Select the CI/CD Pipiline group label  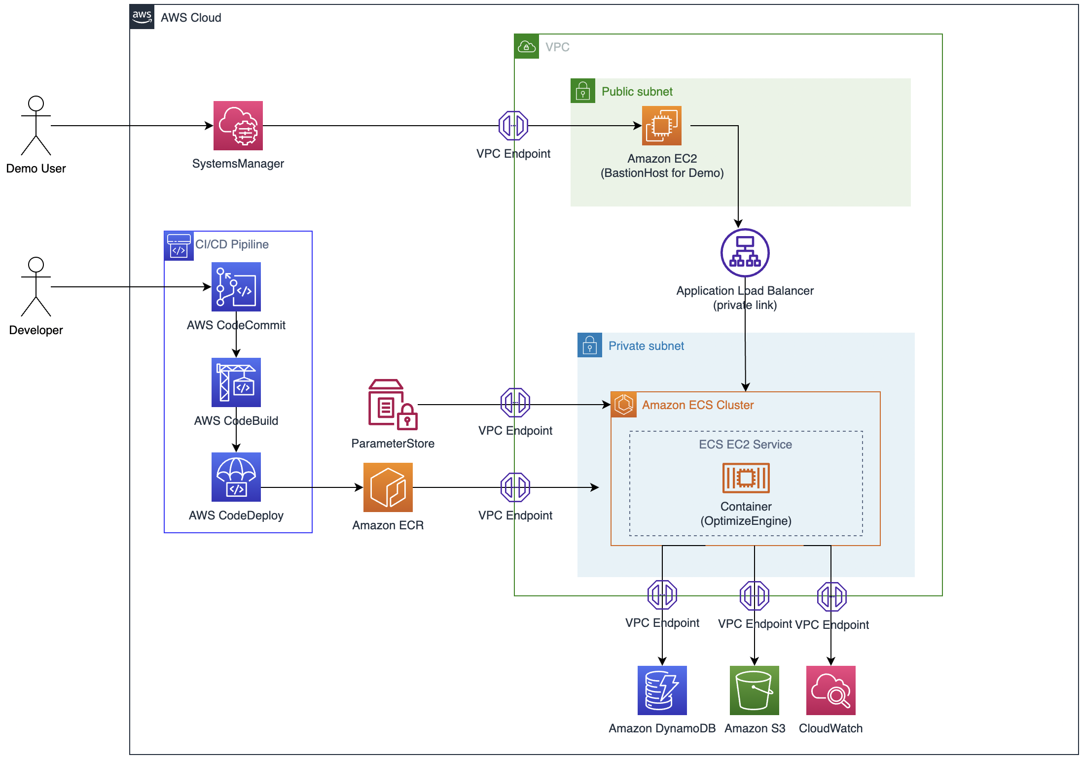(232, 244)
